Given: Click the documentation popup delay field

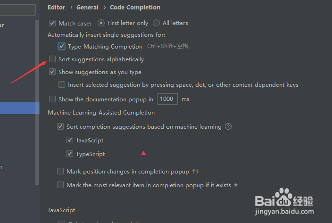Looking at the screenshot, I should pyautogui.click(x=167, y=99).
